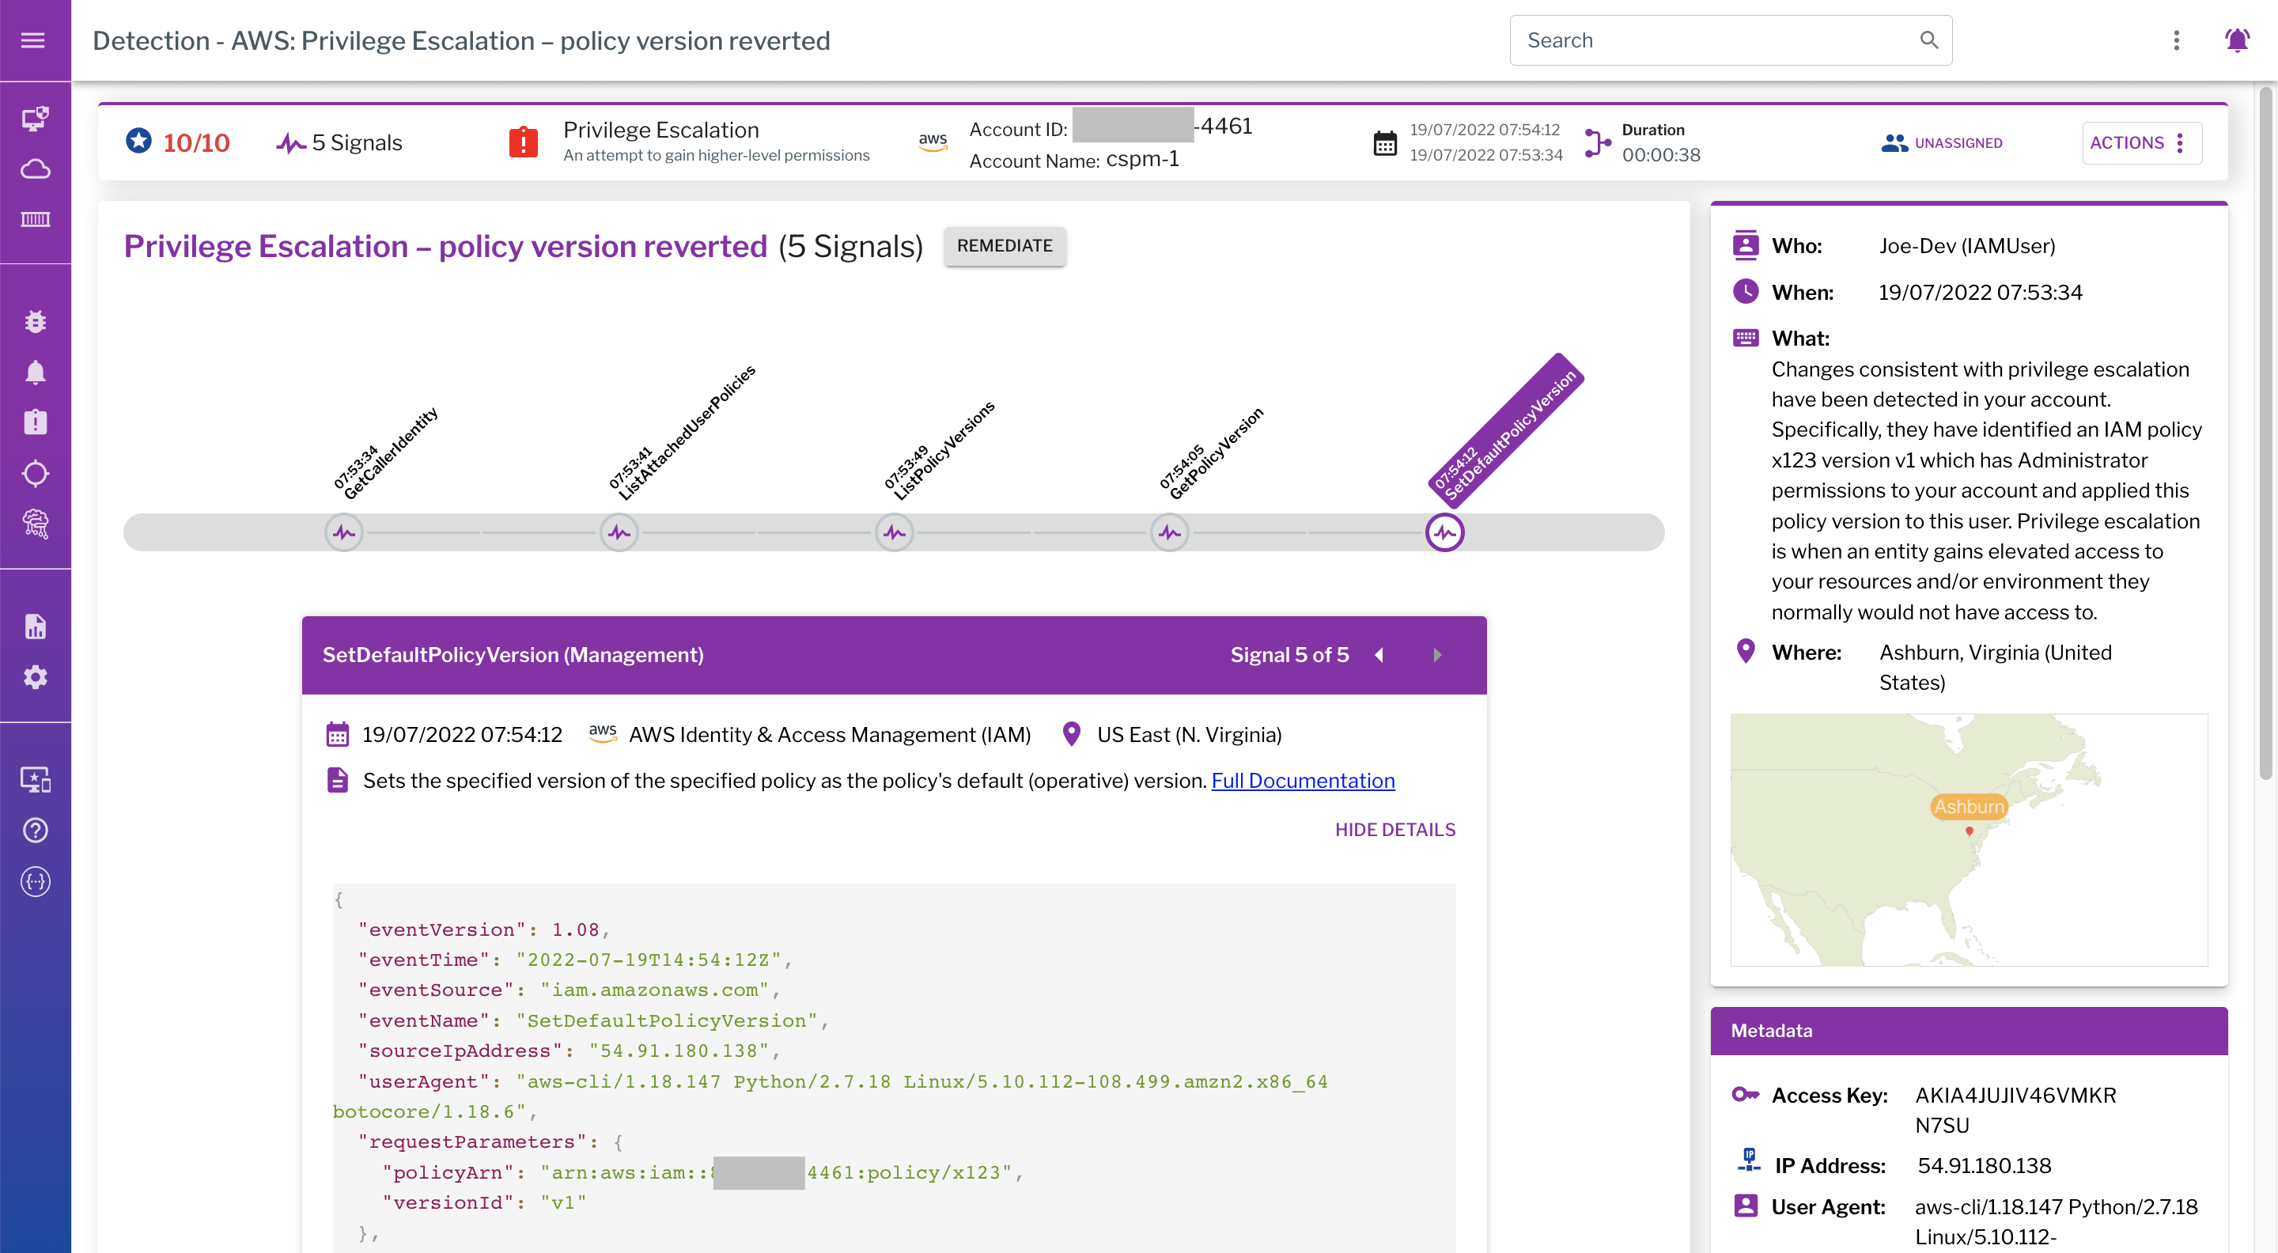Open the settings gear in the sidebar
Screen dimensions: 2278x1253
click(x=36, y=677)
